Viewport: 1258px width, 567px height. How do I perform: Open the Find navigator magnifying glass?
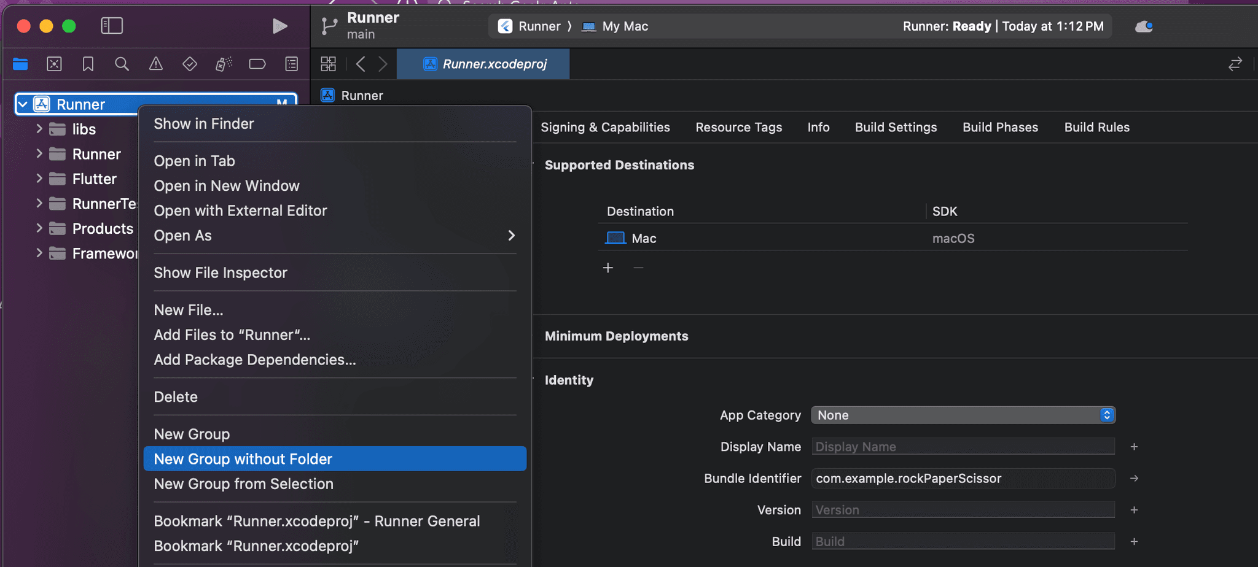pos(122,63)
